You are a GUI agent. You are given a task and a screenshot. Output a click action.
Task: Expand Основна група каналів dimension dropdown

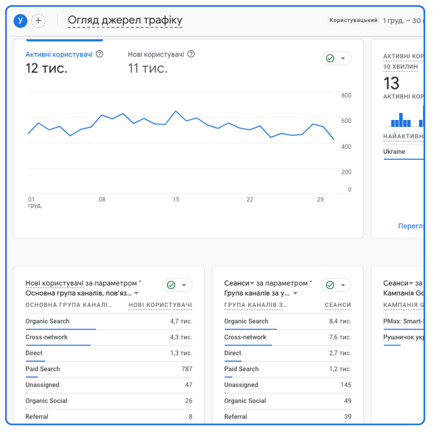[x=136, y=294]
